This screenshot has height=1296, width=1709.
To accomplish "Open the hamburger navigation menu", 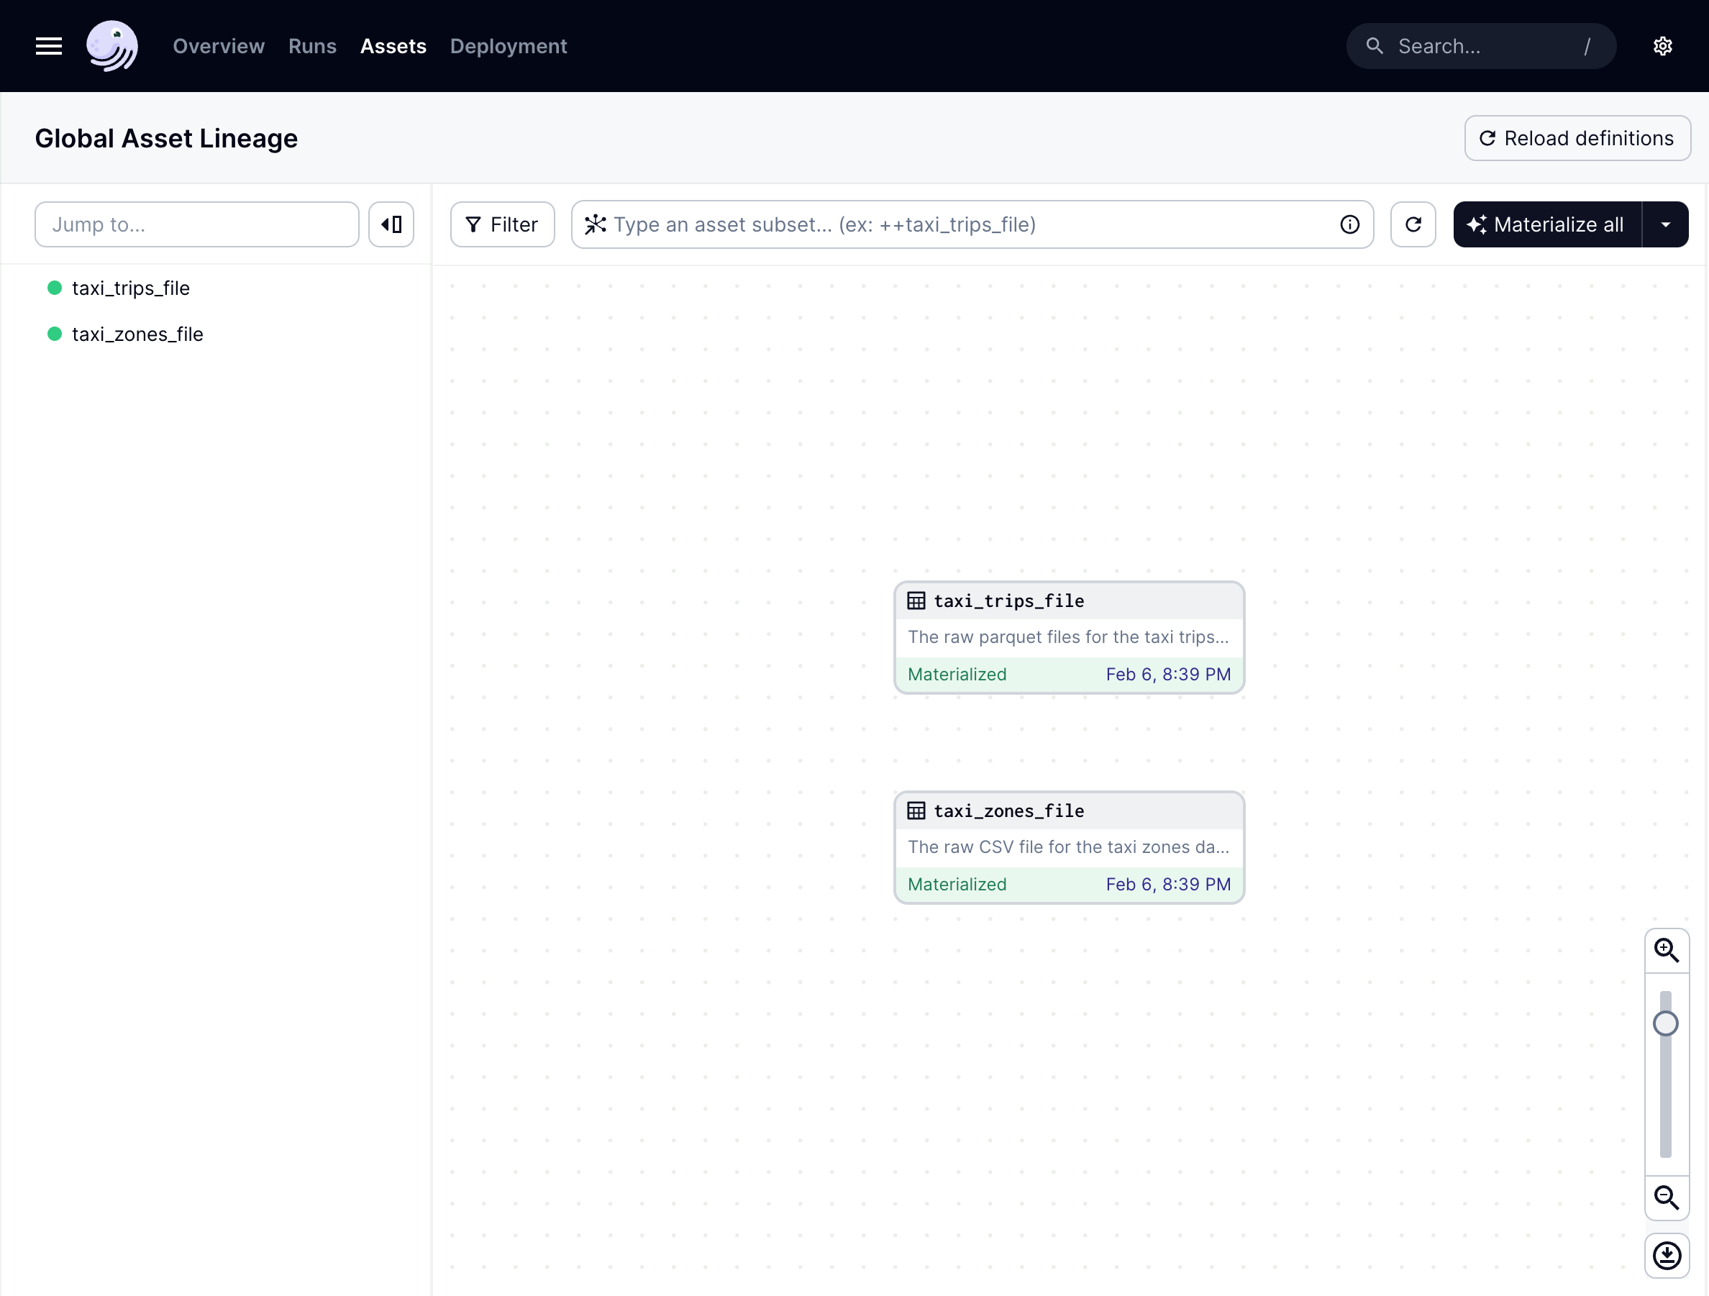I will (49, 46).
